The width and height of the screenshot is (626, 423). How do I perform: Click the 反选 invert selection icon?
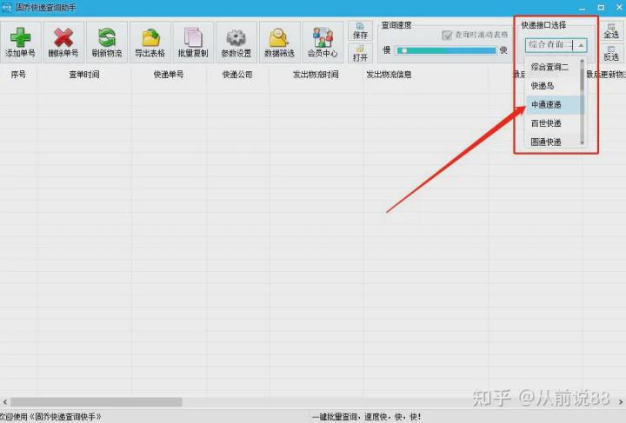[x=611, y=54]
